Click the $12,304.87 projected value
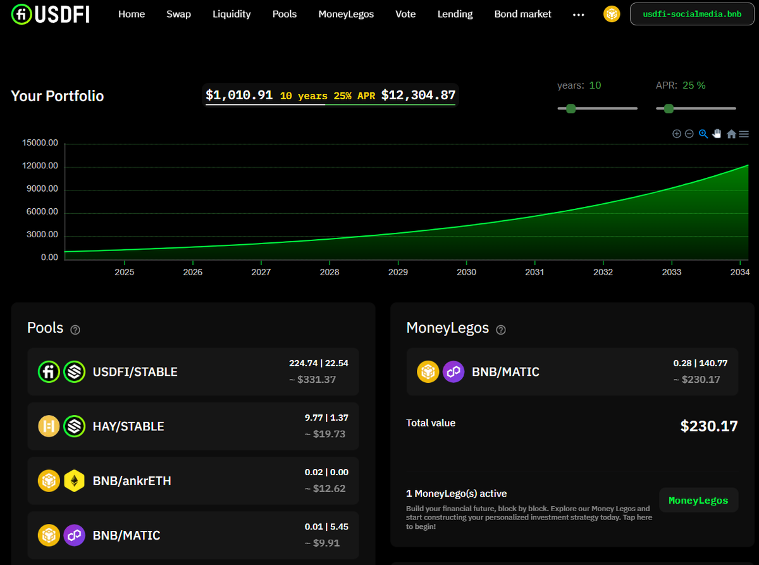 [x=418, y=96]
